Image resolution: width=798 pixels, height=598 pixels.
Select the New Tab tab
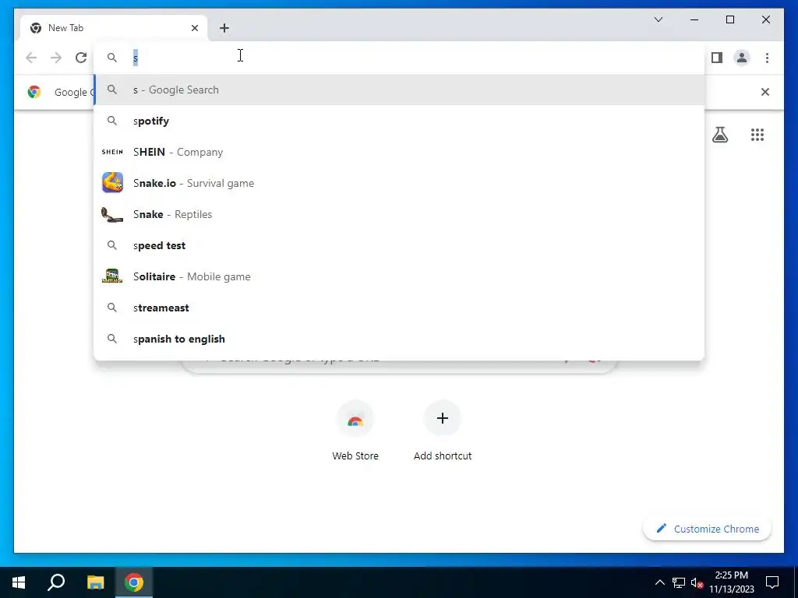[x=113, y=28]
